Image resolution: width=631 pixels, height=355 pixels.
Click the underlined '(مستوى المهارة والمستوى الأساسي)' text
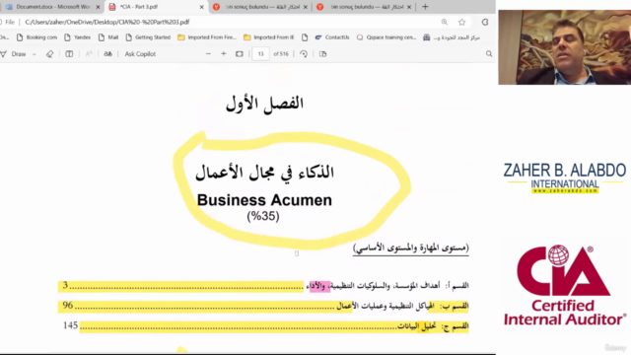point(411,248)
